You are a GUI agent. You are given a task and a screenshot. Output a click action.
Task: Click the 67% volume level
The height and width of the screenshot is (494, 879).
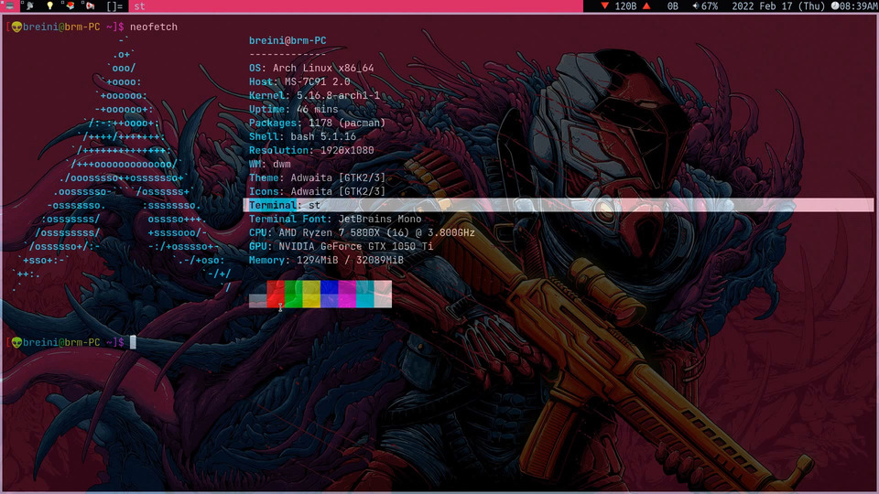coord(709,6)
